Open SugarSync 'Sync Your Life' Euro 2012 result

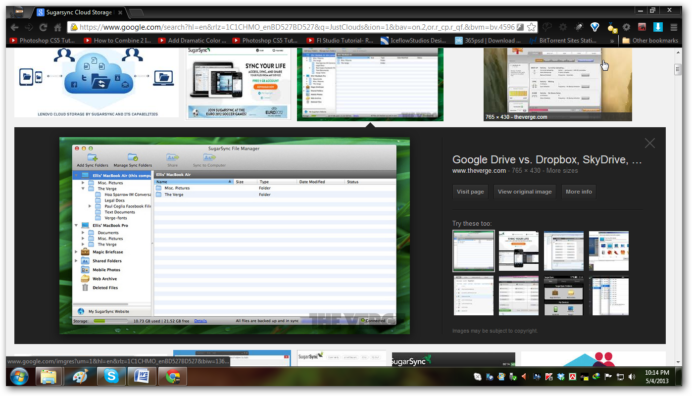coord(238,84)
